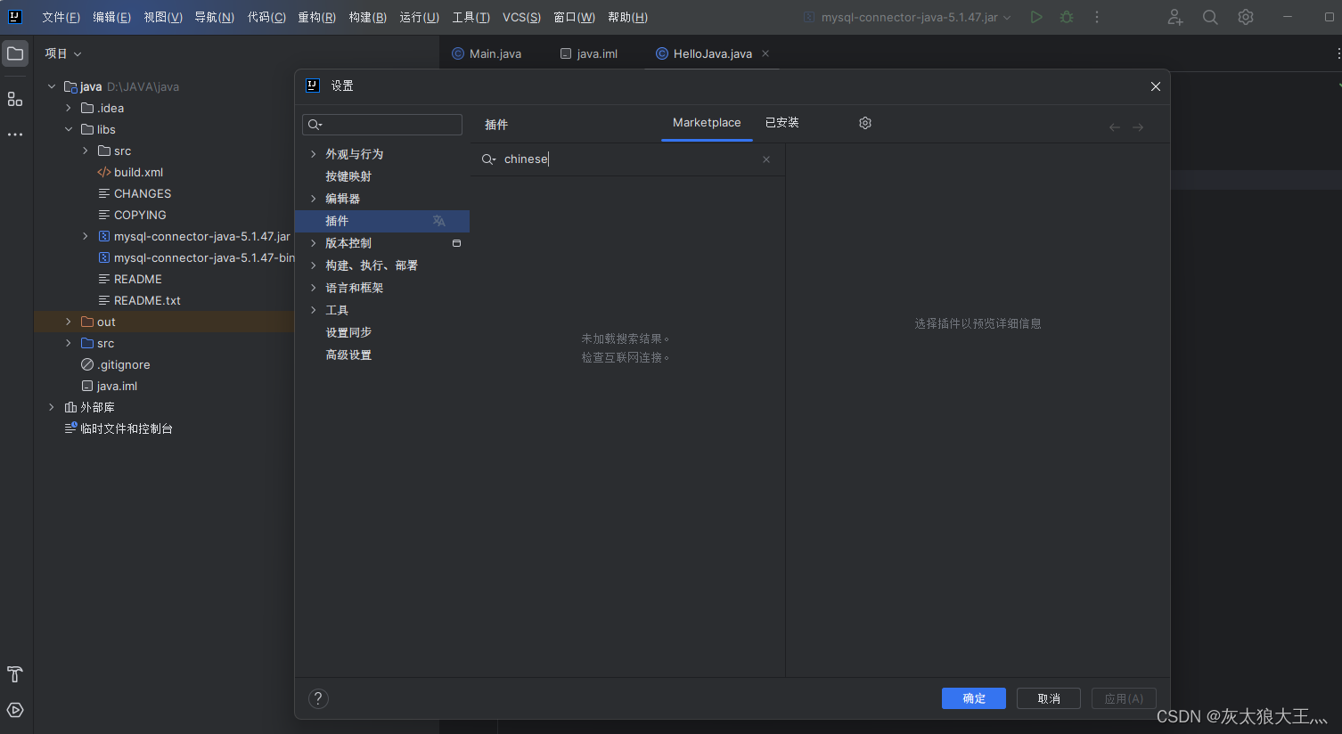This screenshot has width=1342, height=734.
Task: Collapse the libs folder
Action: click(69, 129)
